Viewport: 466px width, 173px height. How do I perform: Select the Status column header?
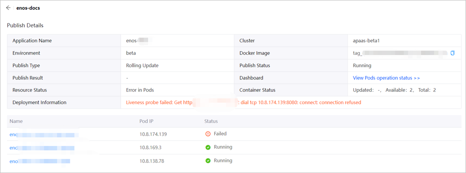point(211,121)
